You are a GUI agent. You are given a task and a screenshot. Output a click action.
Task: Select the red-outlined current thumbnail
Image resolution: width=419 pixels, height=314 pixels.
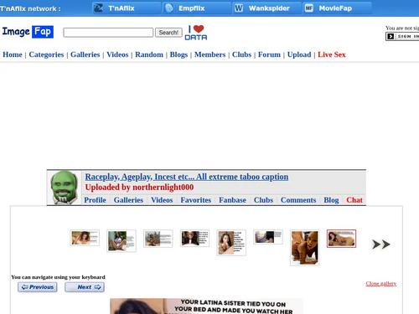(341, 239)
